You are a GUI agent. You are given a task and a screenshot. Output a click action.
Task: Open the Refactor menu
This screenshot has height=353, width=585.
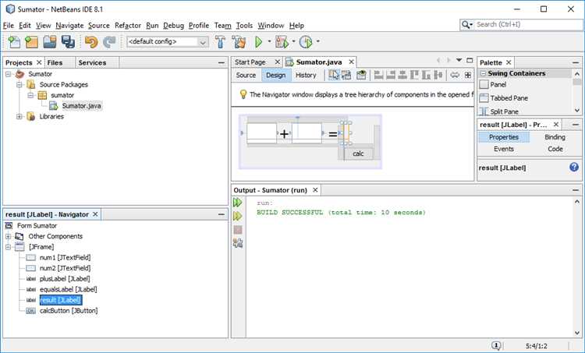(x=128, y=26)
